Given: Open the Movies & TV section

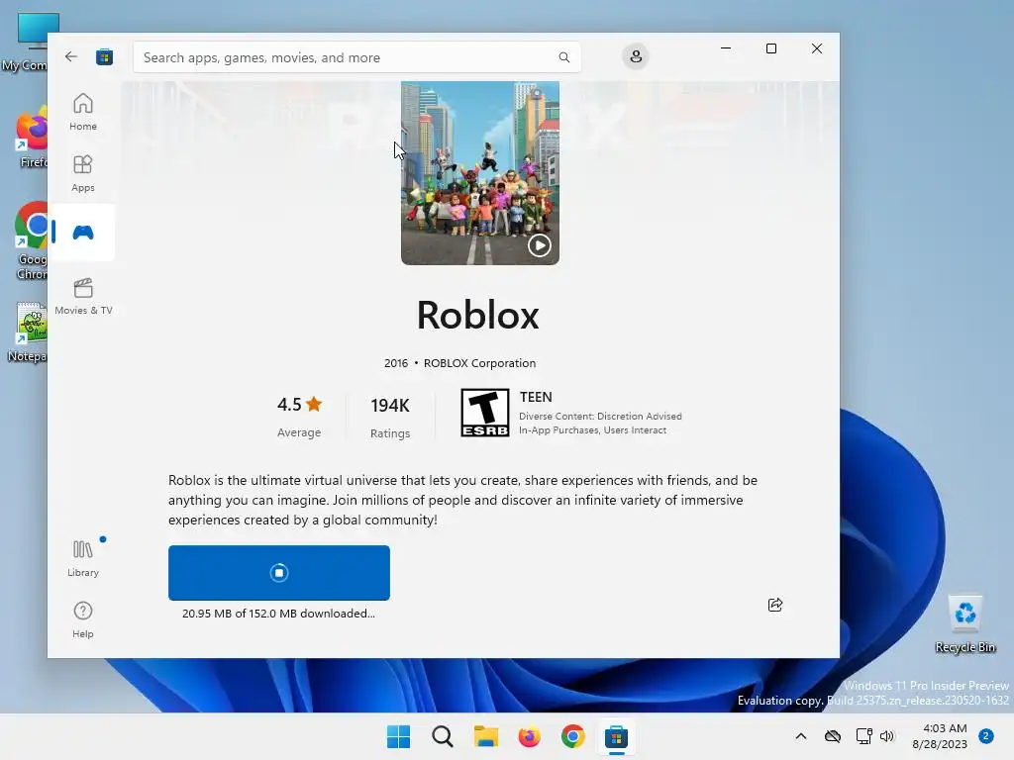Looking at the screenshot, I should click(x=83, y=297).
